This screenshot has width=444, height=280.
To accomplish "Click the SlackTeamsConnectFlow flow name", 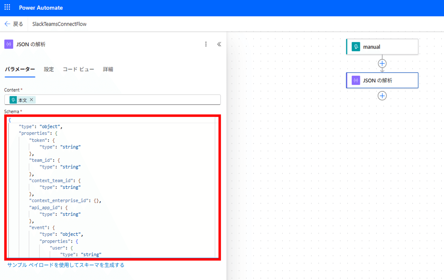I will pos(60,24).
